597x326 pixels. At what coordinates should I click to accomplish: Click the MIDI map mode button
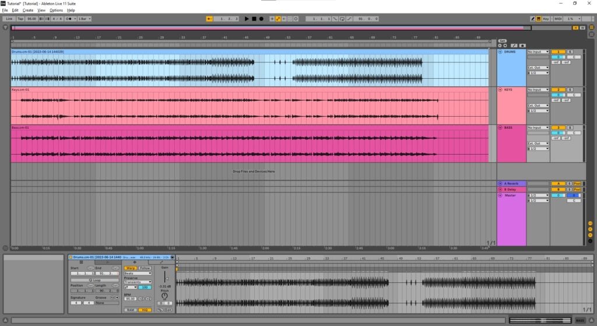pyautogui.click(x=558, y=19)
